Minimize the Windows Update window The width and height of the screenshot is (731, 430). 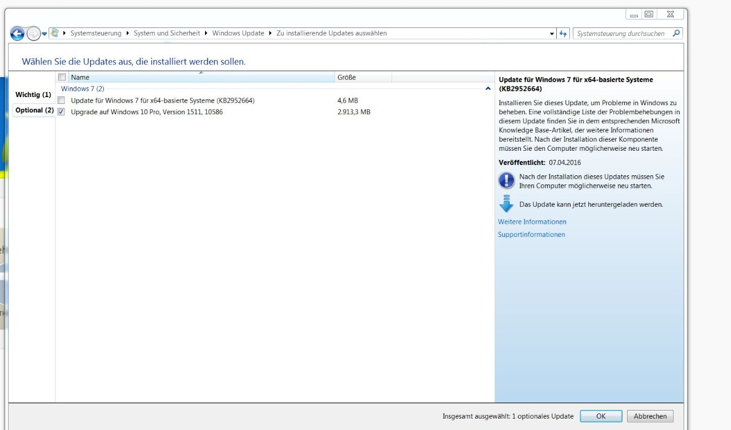[x=634, y=14]
